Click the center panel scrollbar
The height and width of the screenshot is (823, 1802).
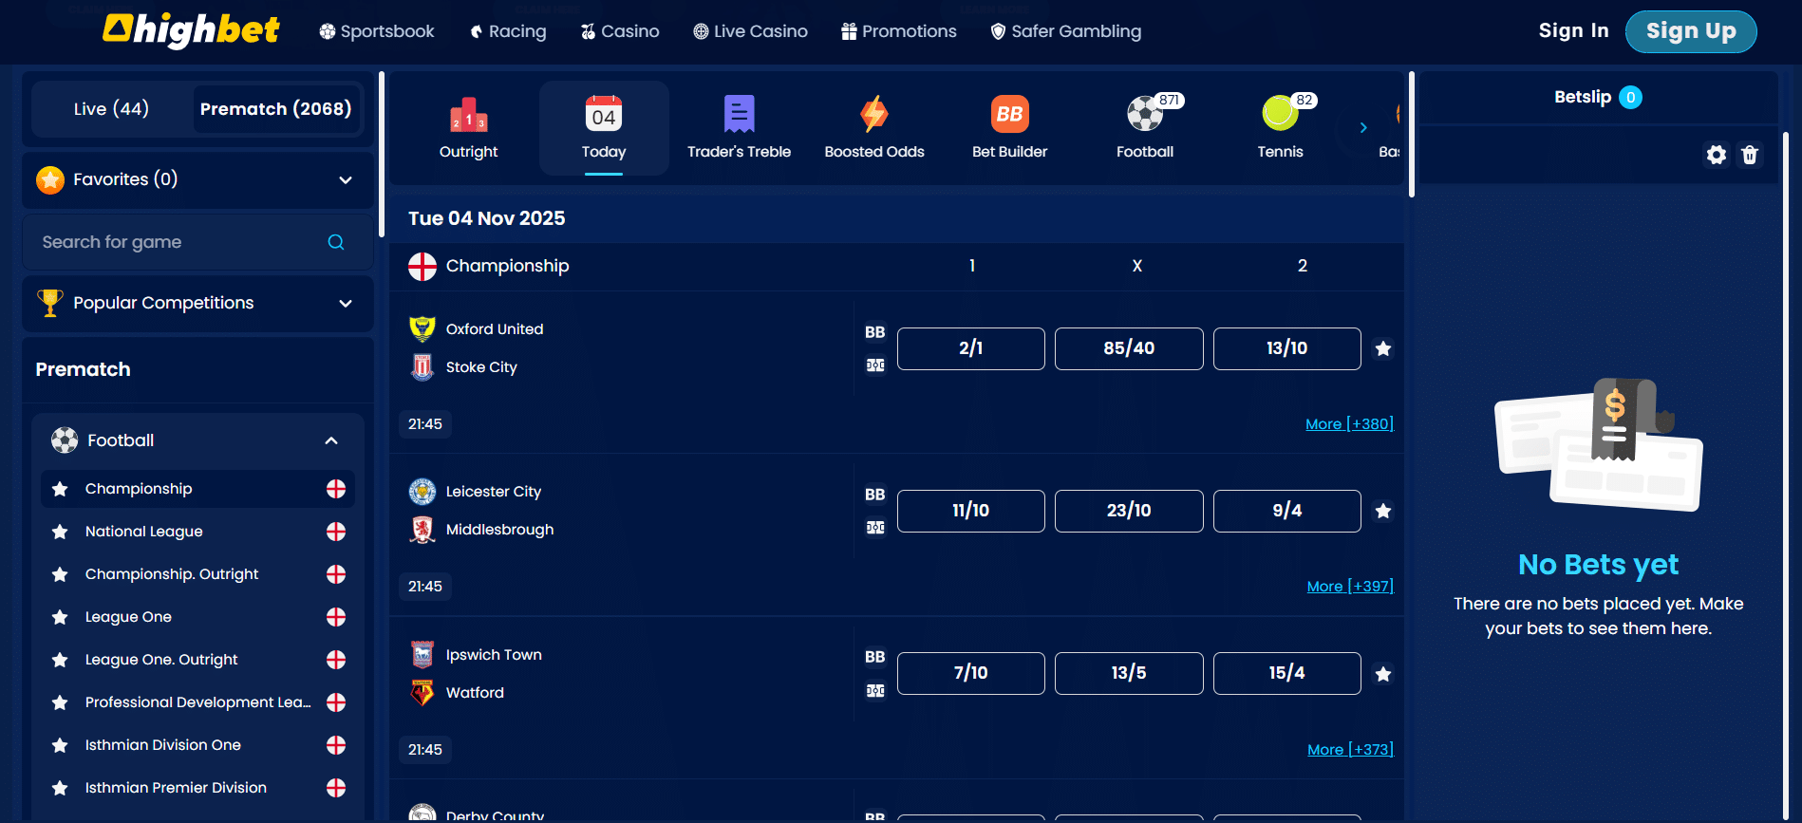(1412, 135)
